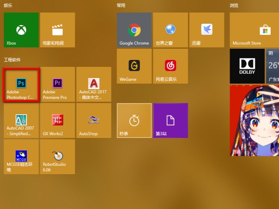Image resolution: width=279 pixels, height=209 pixels.
Task: Open RobotStudio 6.06 tile
Action: [x=57, y=157]
